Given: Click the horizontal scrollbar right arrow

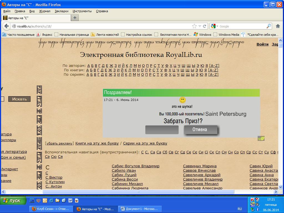Looking at the screenshot, I should pyautogui.click(x=276, y=192).
